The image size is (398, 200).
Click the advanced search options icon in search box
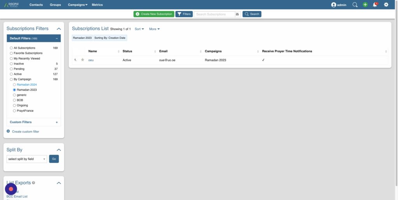click(237, 14)
